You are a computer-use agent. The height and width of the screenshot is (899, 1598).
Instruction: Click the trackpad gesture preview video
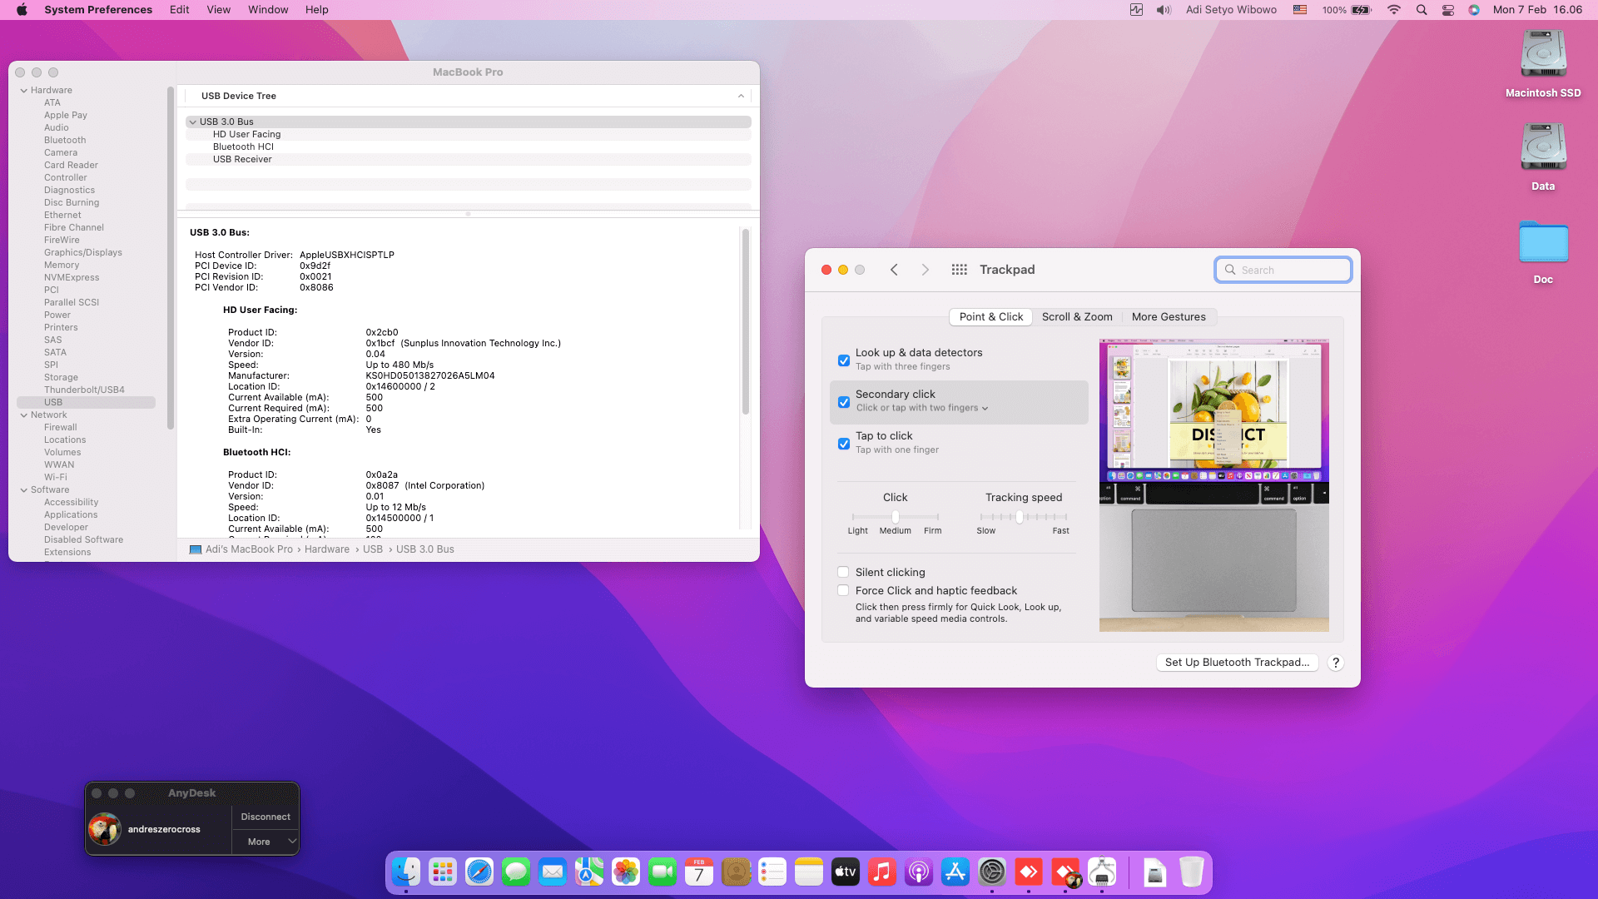[x=1213, y=485]
